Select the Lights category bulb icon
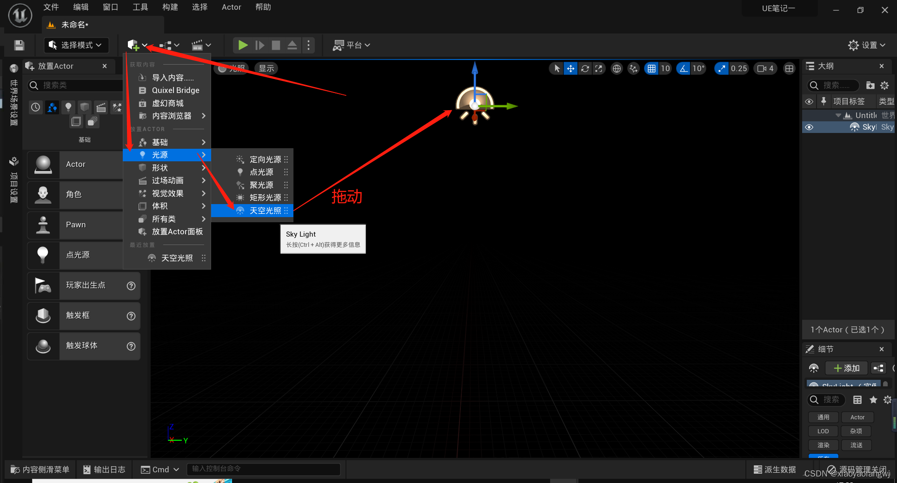Screen dimensions: 897x483 pyautogui.click(x=68, y=107)
